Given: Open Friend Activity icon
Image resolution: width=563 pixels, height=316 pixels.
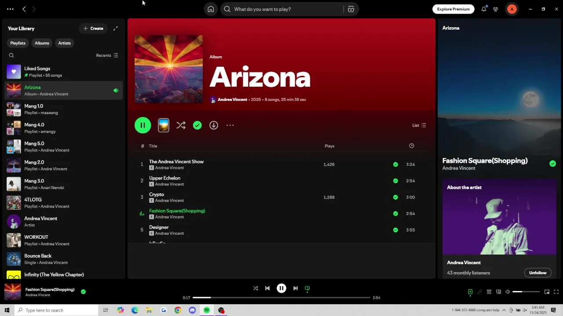Looking at the screenshot, I should (496, 9).
